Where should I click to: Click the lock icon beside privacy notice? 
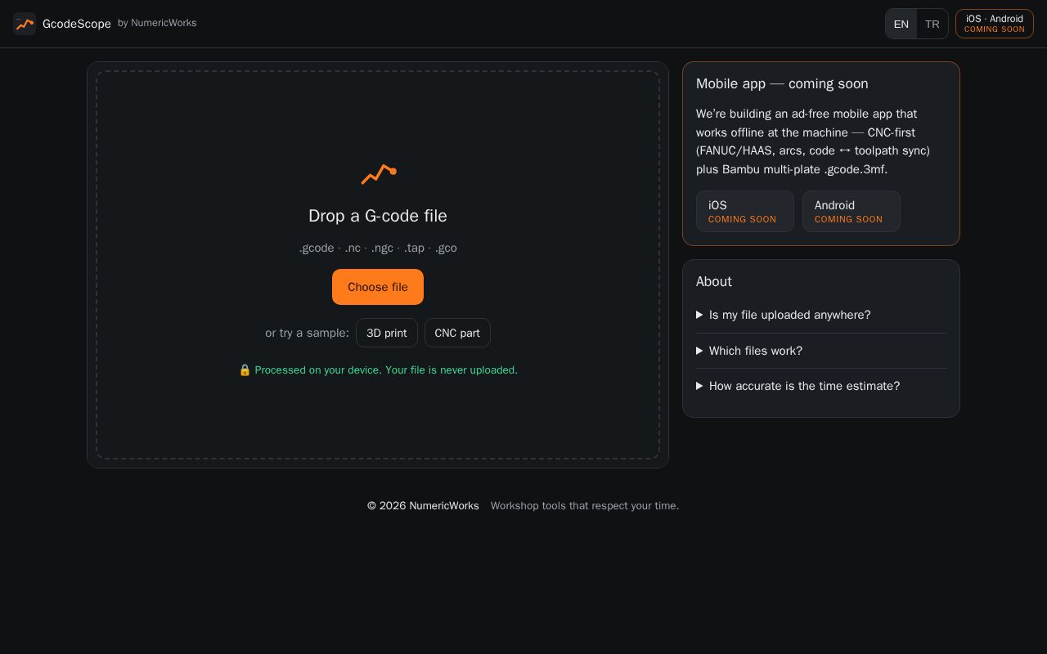coord(245,370)
